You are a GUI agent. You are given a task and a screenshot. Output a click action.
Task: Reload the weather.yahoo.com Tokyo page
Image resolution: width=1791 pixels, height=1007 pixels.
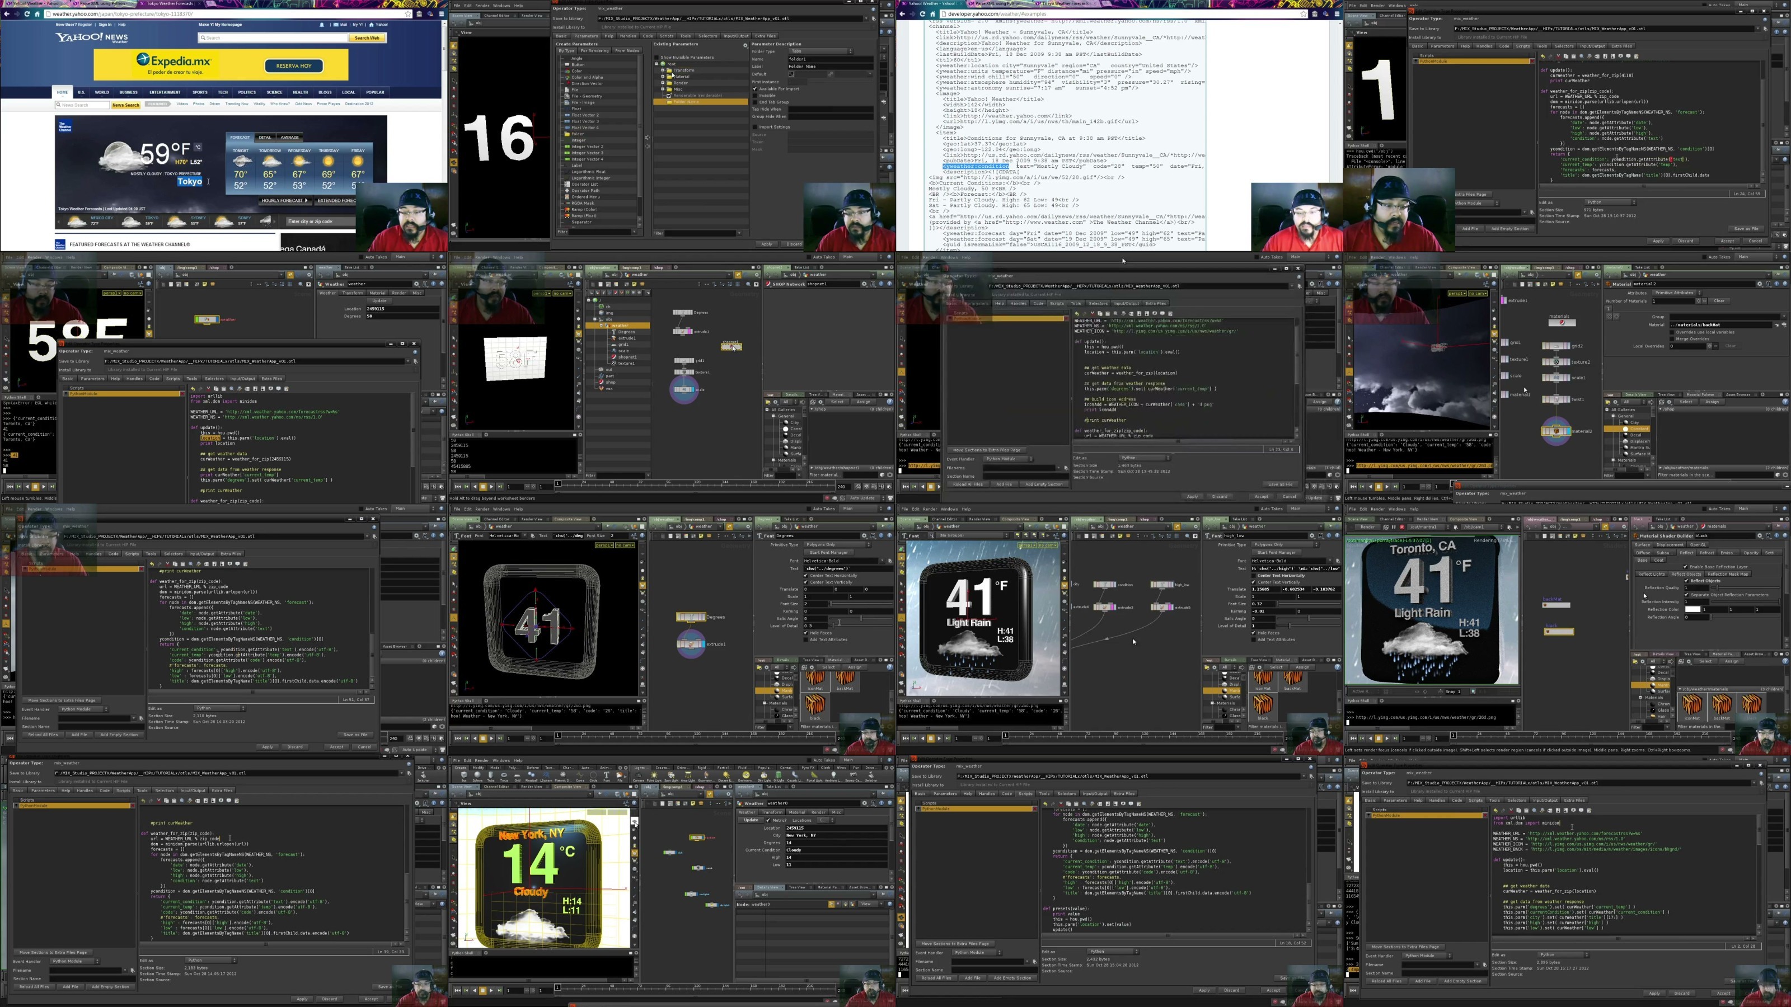click(x=27, y=14)
